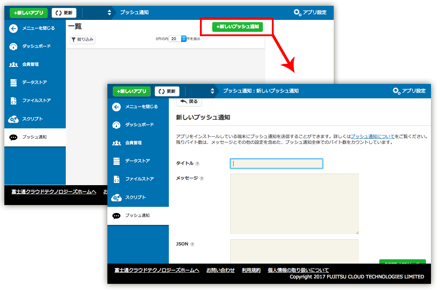Click filestore icon in back window sidebar
The image size is (440, 290).
click(13, 101)
